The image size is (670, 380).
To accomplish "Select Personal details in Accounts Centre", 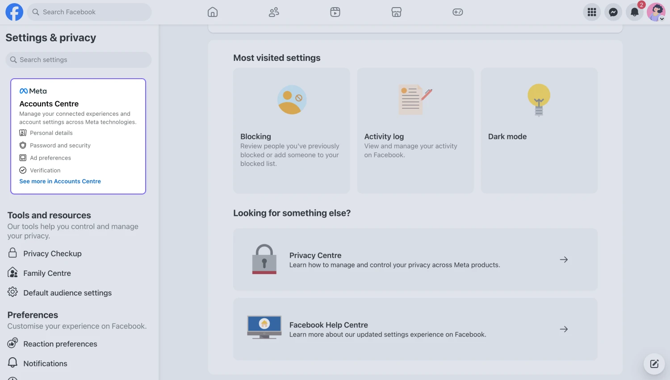I will pyautogui.click(x=51, y=133).
